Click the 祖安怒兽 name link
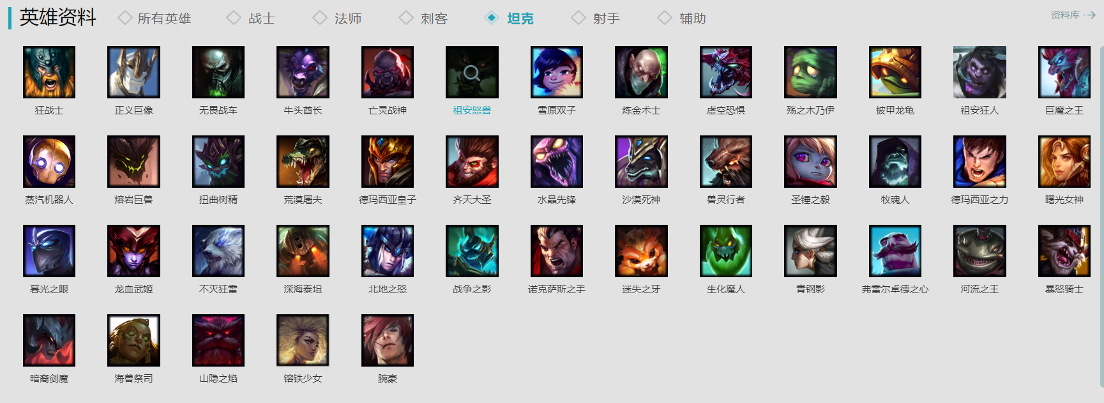1104x403 pixels. pos(472,110)
